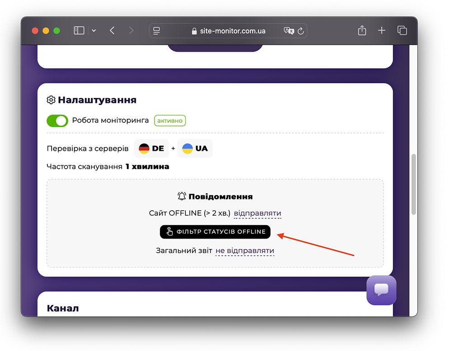452x351 pixels.
Task: Go forward to the next page
Action: 131,31
